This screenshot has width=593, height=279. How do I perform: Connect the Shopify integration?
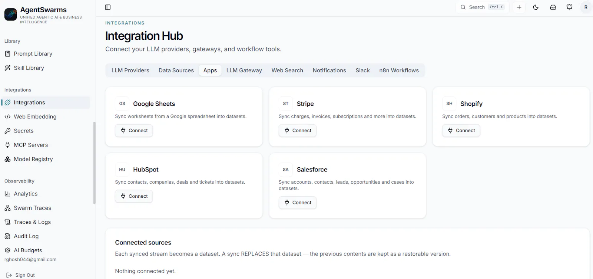[x=461, y=131]
